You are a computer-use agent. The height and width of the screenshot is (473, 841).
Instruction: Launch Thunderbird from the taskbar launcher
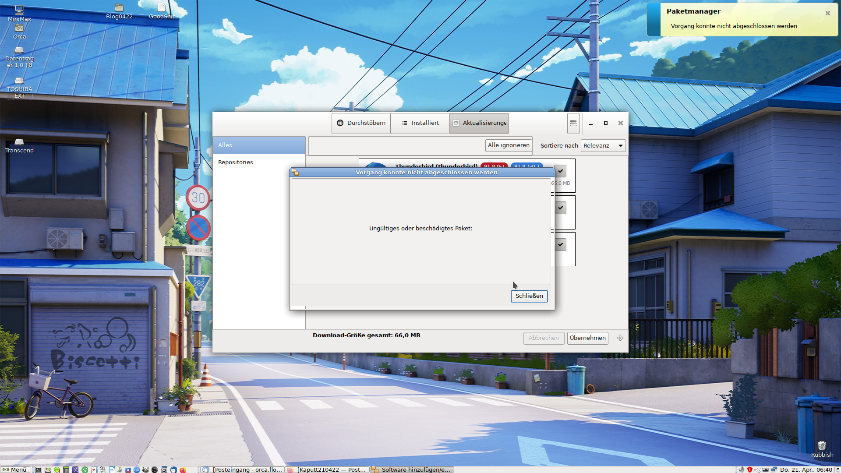point(173,469)
